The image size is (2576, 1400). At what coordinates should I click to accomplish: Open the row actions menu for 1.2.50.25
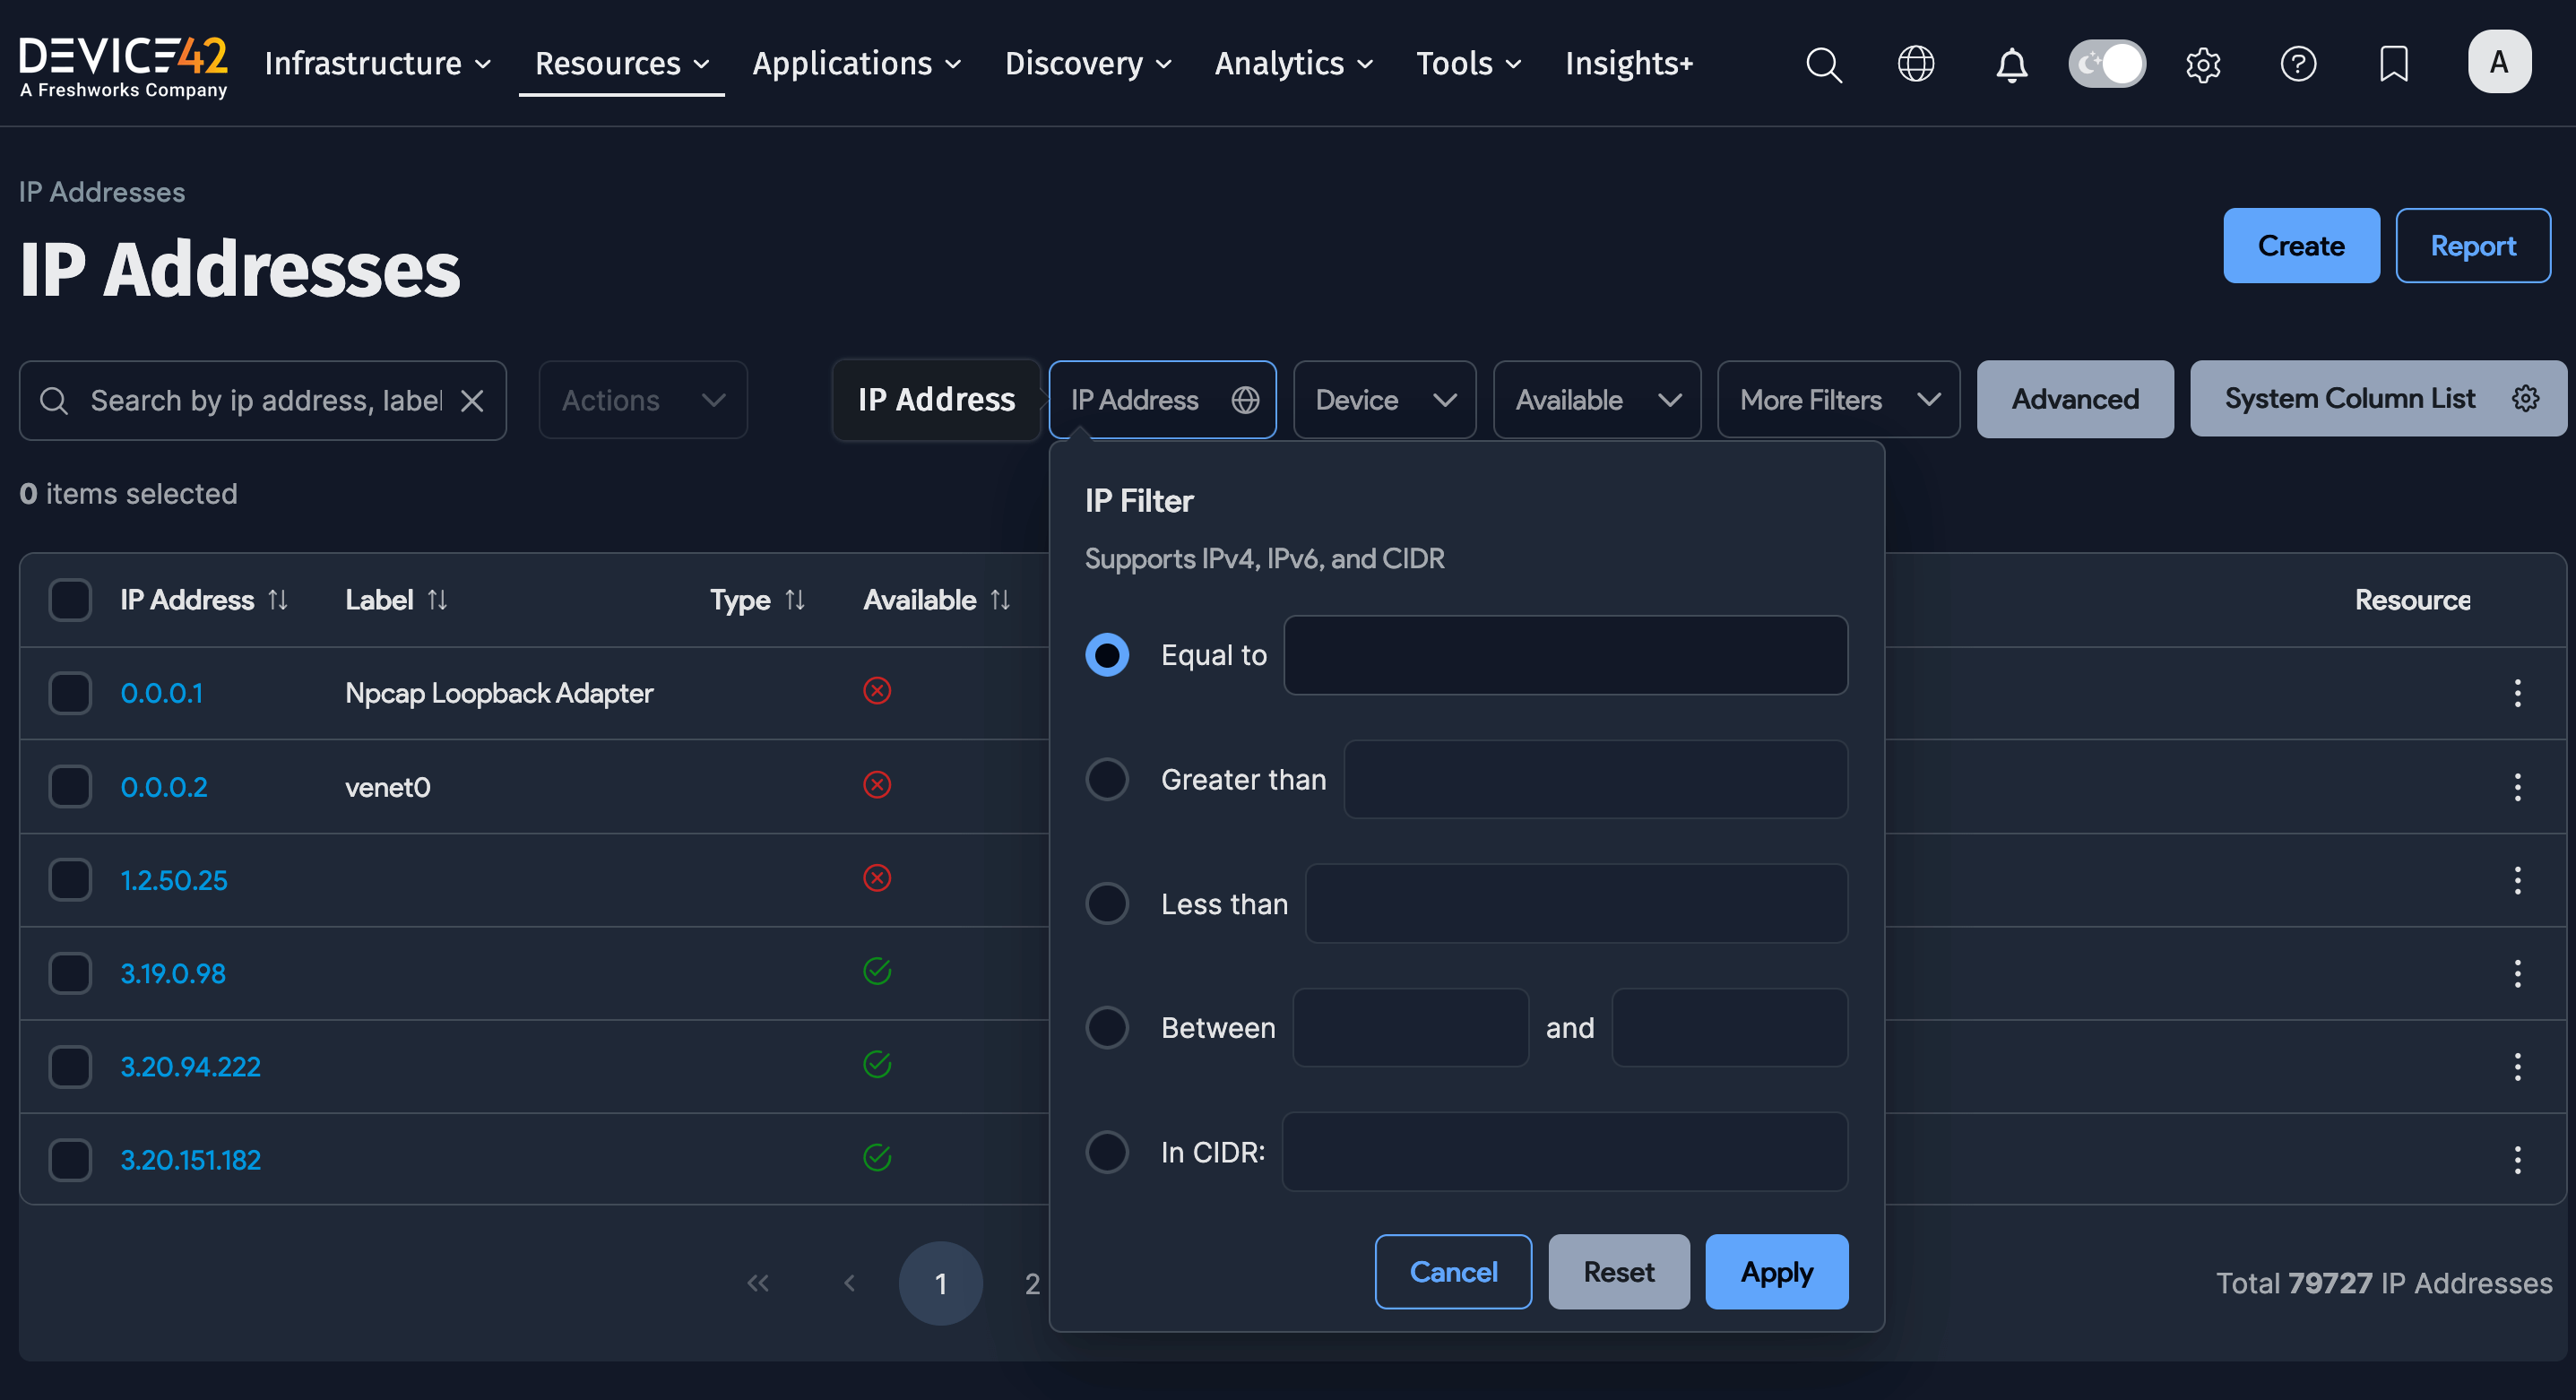[2518, 880]
